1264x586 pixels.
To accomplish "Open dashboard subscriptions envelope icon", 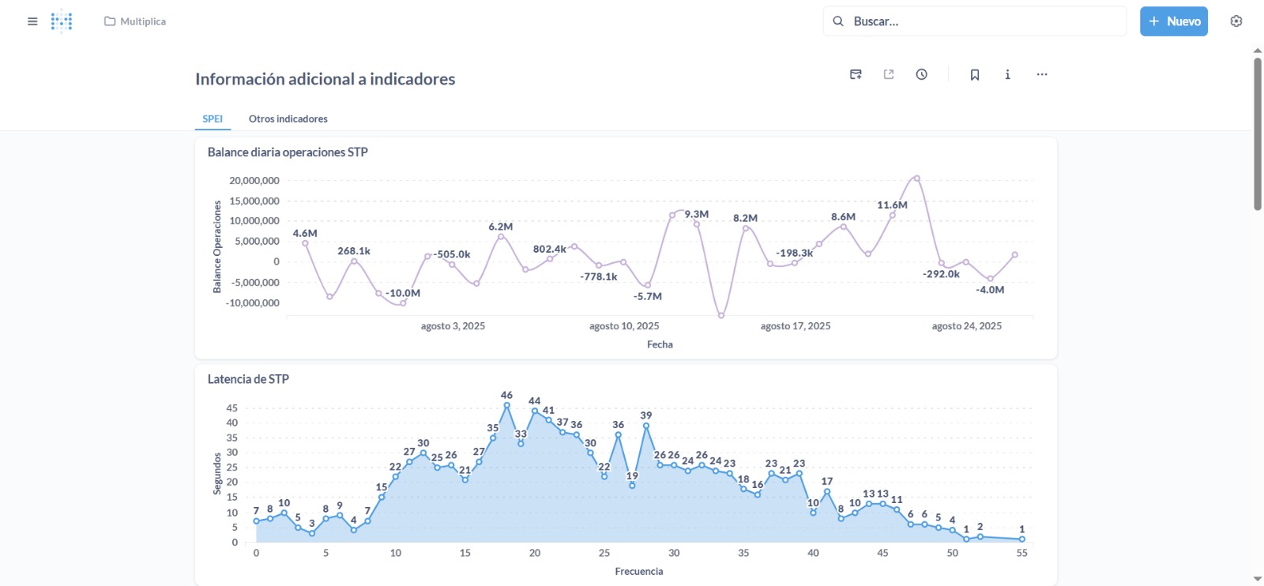I will [x=856, y=74].
